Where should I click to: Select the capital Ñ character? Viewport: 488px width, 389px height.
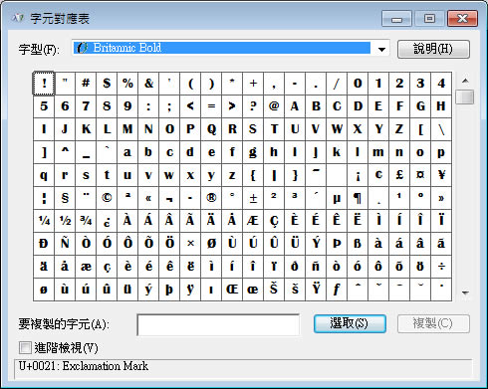click(x=65, y=244)
